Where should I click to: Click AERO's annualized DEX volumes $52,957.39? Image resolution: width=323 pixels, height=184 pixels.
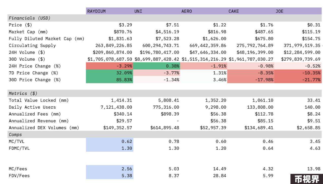[x=213, y=128]
